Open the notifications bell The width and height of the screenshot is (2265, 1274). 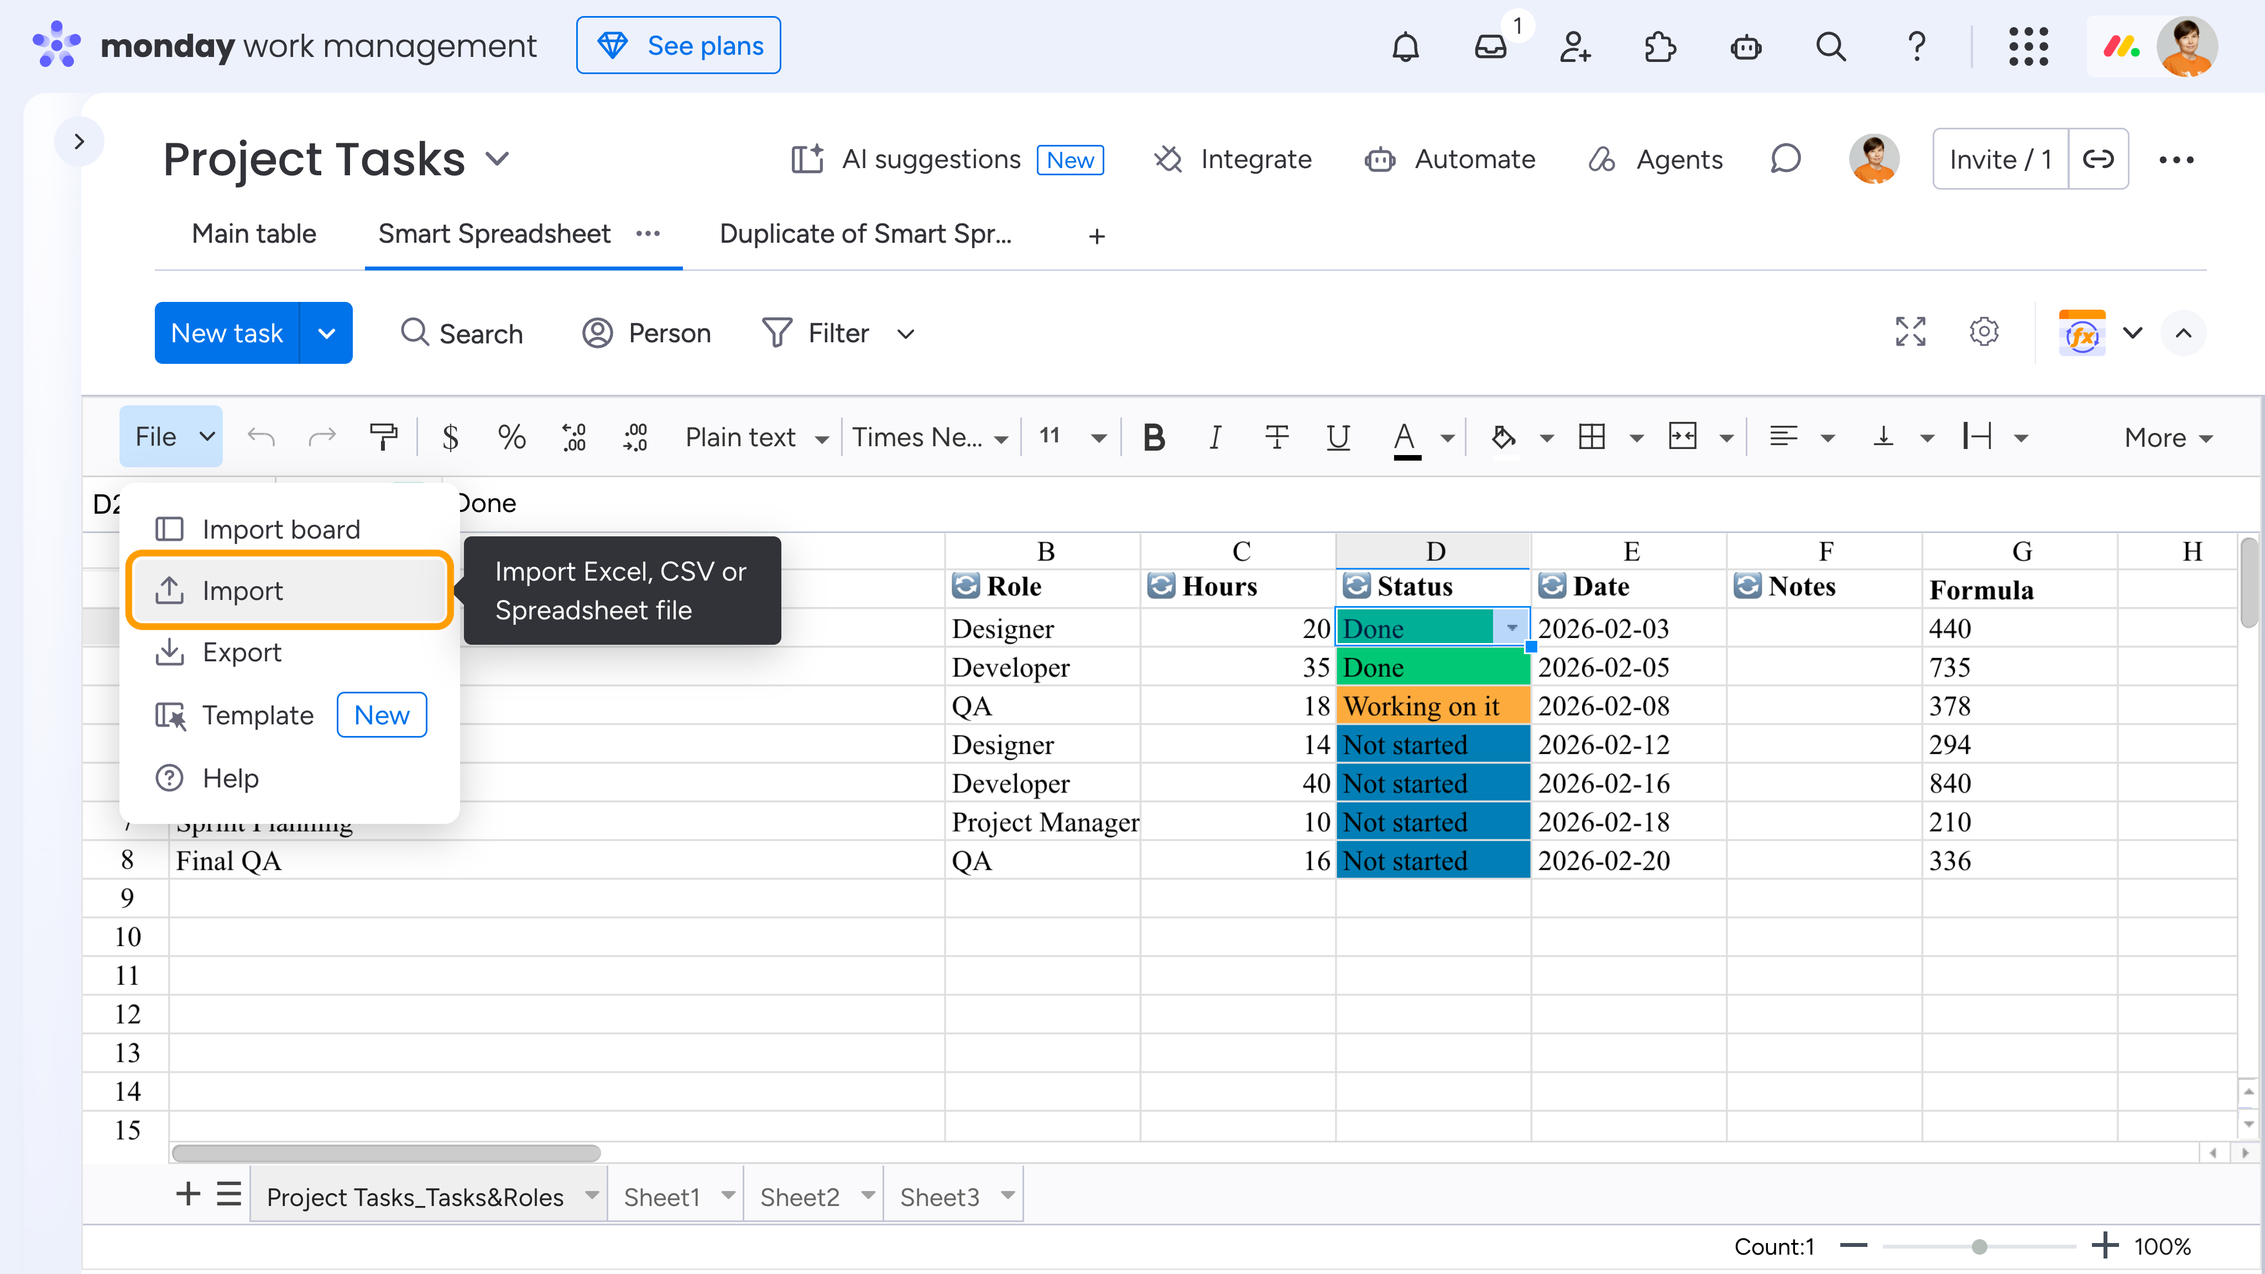pyautogui.click(x=1405, y=46)
